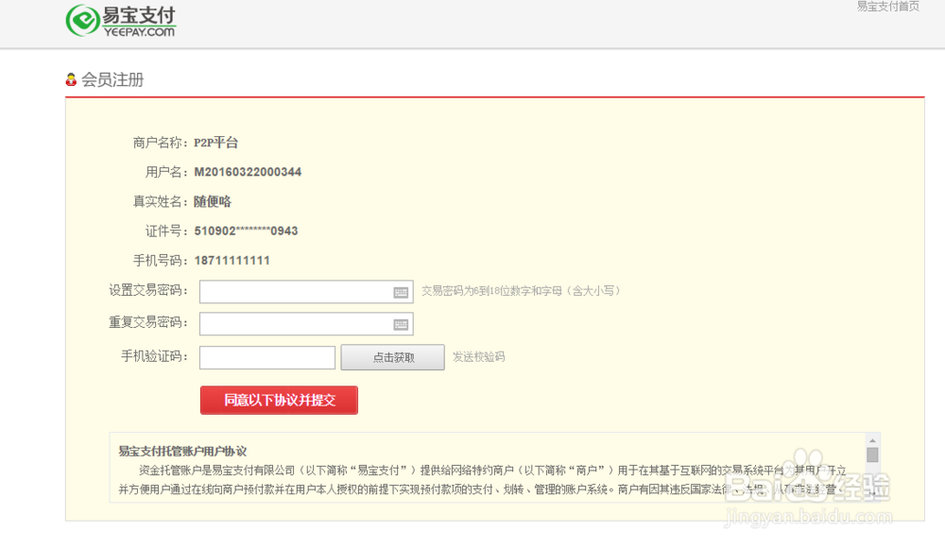
Task: Select the username text M20160322000344
Action: pyautogui.click(x=248, y=172)
